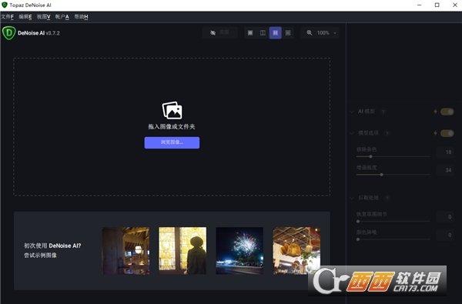Click the 恢复原图细节 value field

click(445, 217)
